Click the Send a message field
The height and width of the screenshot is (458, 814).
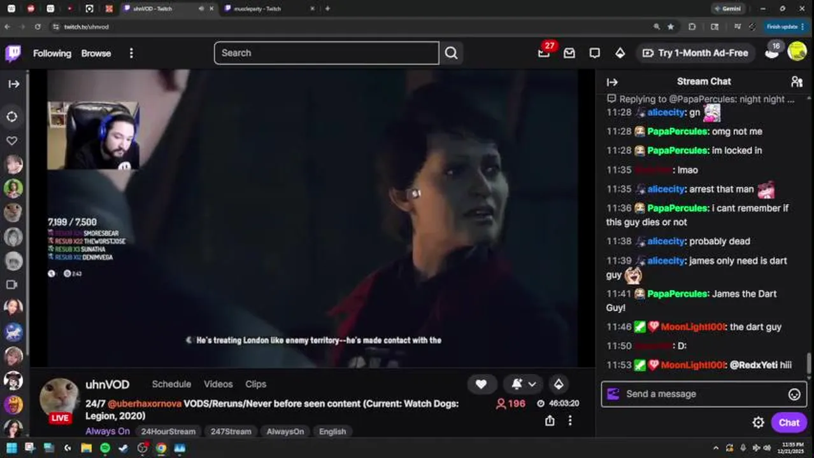coord(704,394)
